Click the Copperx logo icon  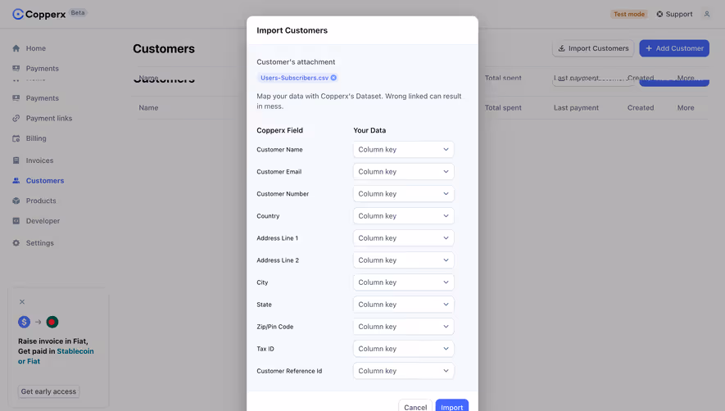tap(18, 15)
